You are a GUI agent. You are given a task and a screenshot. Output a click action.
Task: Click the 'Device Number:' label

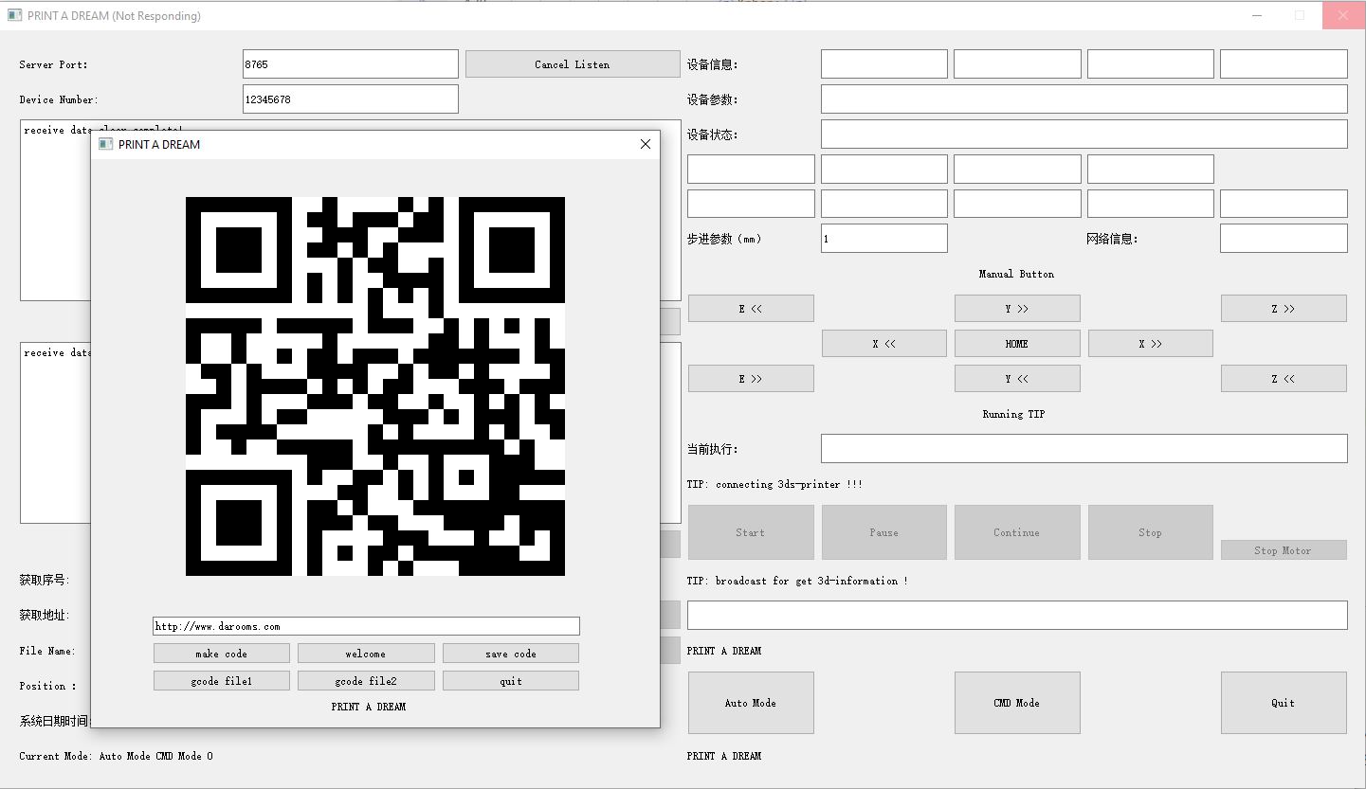pos(59,99)
